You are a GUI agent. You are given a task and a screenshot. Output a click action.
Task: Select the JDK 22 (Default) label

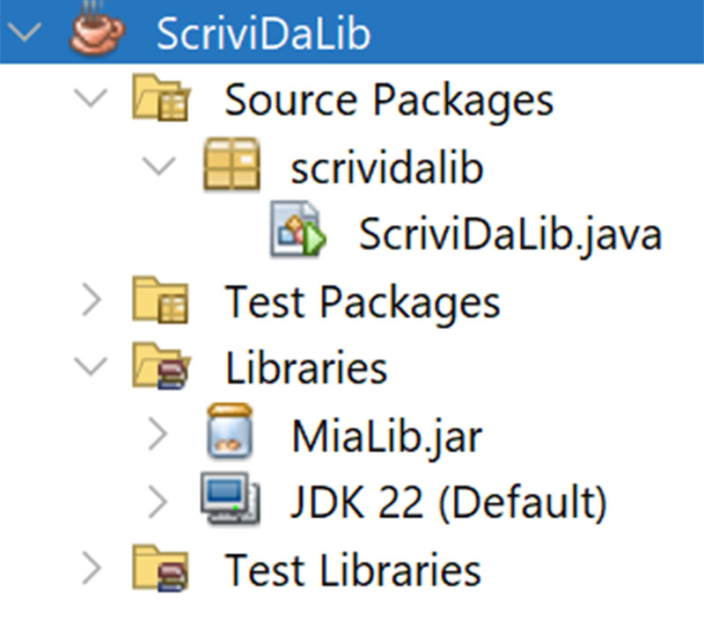449,502
